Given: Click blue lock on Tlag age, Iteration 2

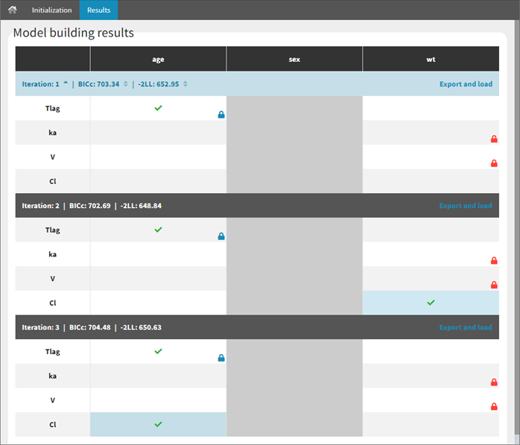Looking at the screenshot, I should click(221, 236).
